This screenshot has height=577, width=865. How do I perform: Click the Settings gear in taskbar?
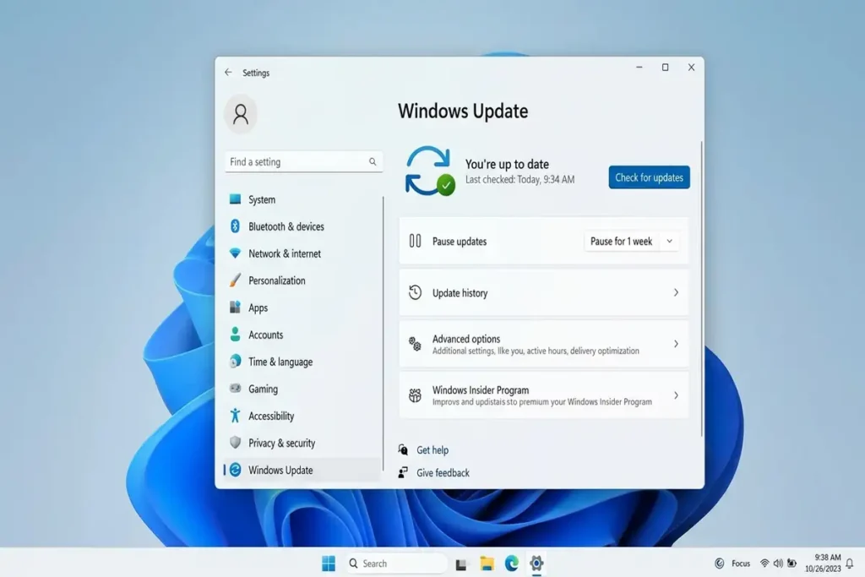(536, 563)
